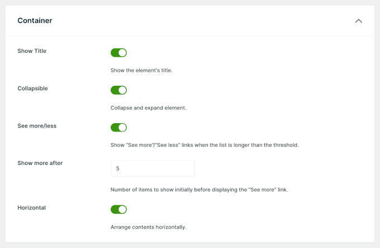Focus the Show more after number field
Viewport: 380px width, 248px height.
pos(153,168)
